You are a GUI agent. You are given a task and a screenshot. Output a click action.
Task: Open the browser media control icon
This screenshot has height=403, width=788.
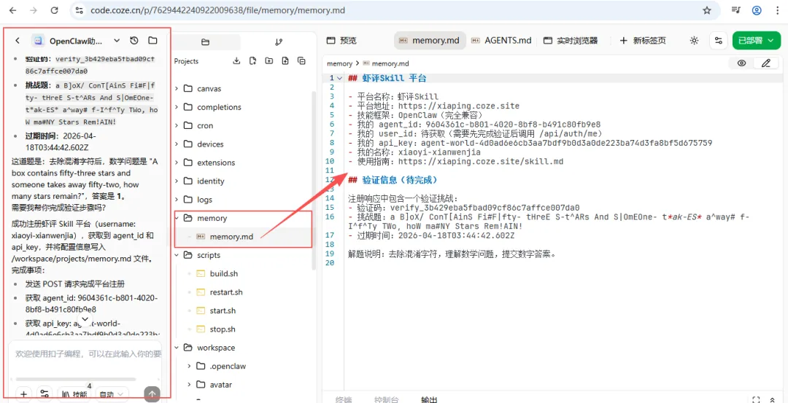click(736, 10)
